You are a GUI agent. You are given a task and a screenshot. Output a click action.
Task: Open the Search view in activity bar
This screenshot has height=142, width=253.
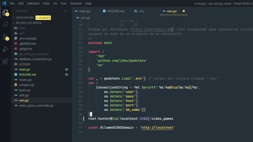click(x=6, y=24)
